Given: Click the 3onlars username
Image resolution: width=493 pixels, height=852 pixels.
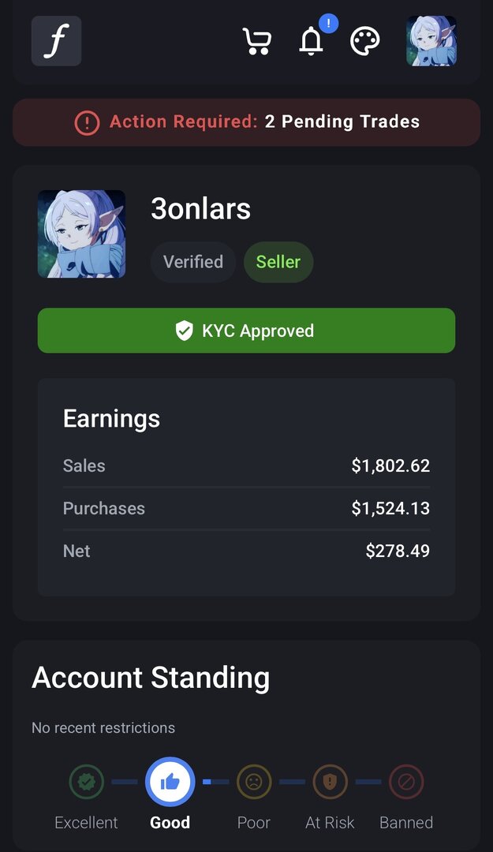Looking at the screenshot, I should click(x=201, y=209).
